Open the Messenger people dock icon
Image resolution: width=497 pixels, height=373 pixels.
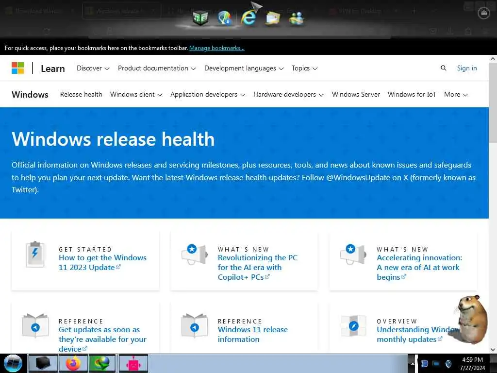point(297,18)
